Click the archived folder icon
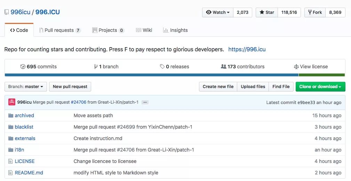Image resolution: width=351 pixels, height=181 pixels. click(10, 115)
